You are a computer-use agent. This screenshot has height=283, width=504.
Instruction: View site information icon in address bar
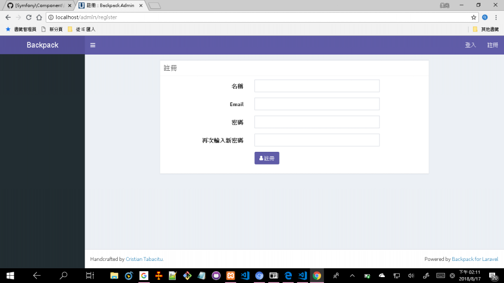(51, 17)
